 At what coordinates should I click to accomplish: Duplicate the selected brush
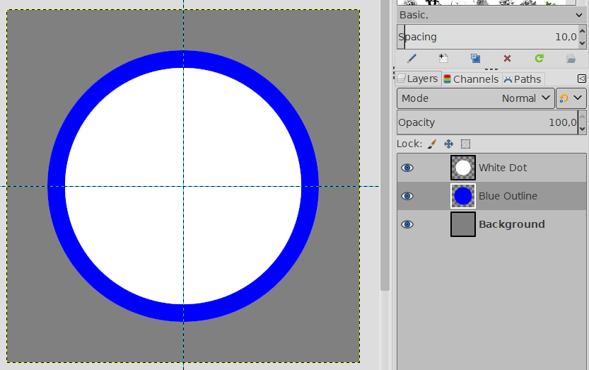pos(475,59)
